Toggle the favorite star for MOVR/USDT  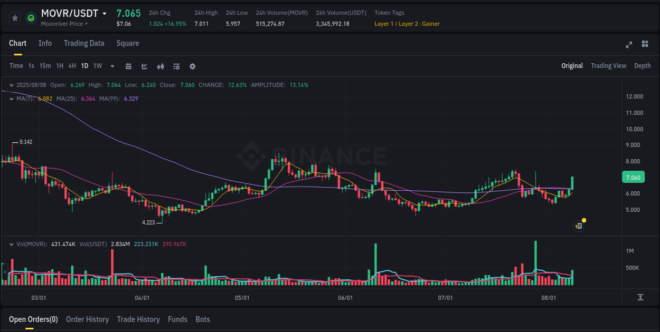15,17
